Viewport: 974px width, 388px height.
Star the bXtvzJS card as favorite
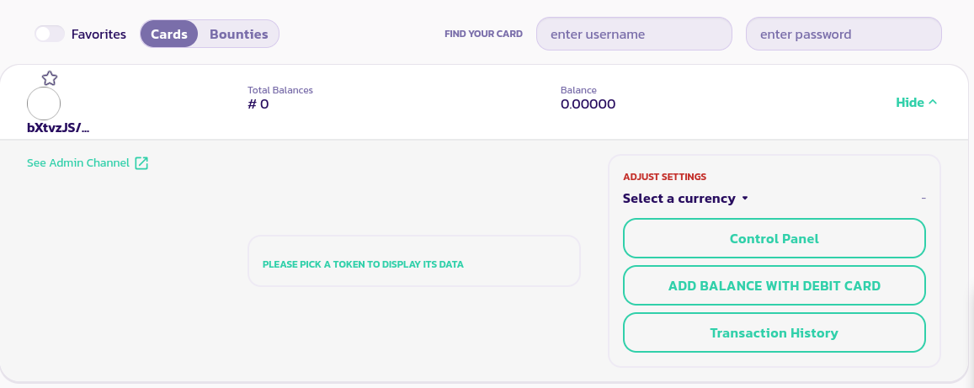[50, 78]
